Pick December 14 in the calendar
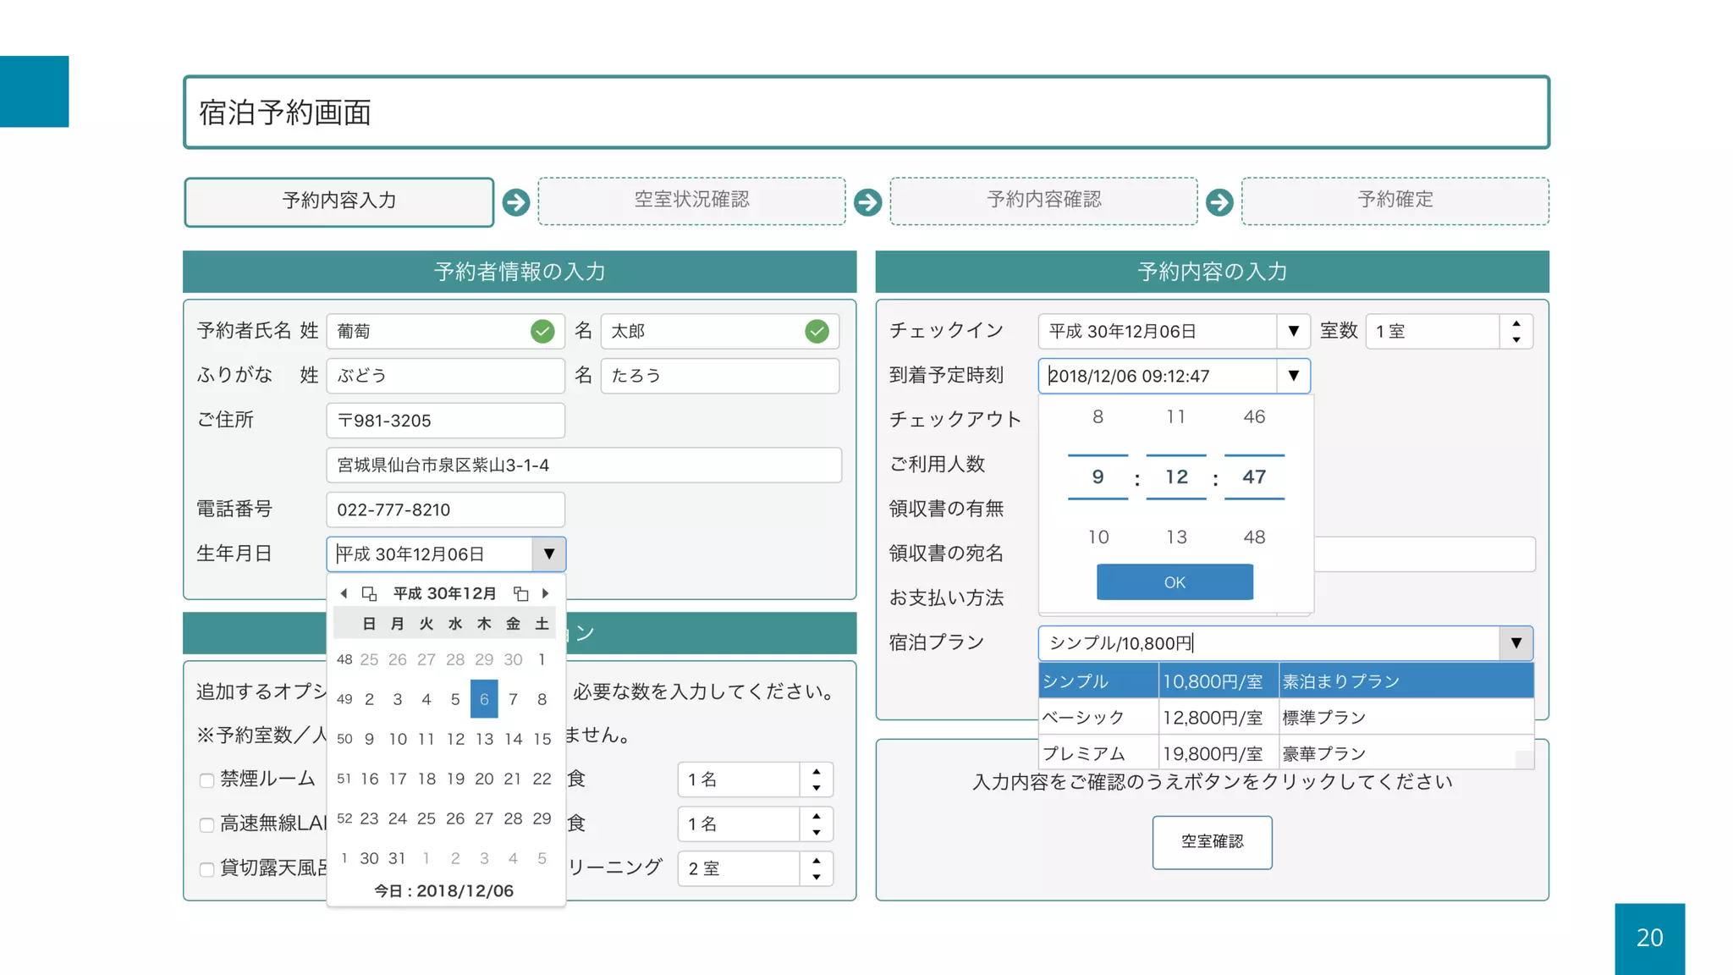The width and height of the screenshot is (1733, 975). (513, 739)
